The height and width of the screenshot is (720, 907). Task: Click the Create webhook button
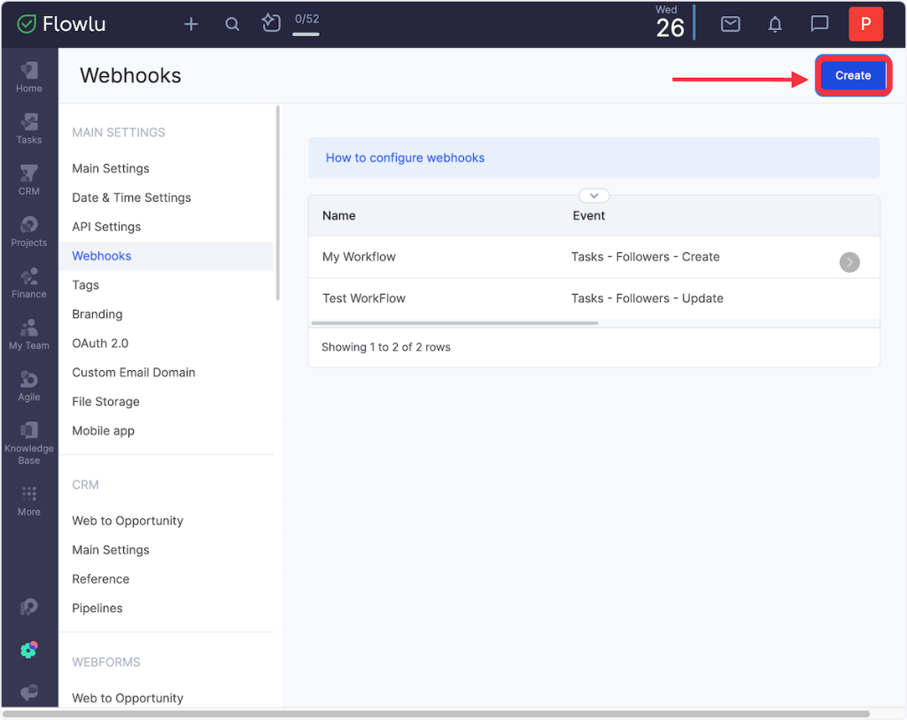(852, 76)
